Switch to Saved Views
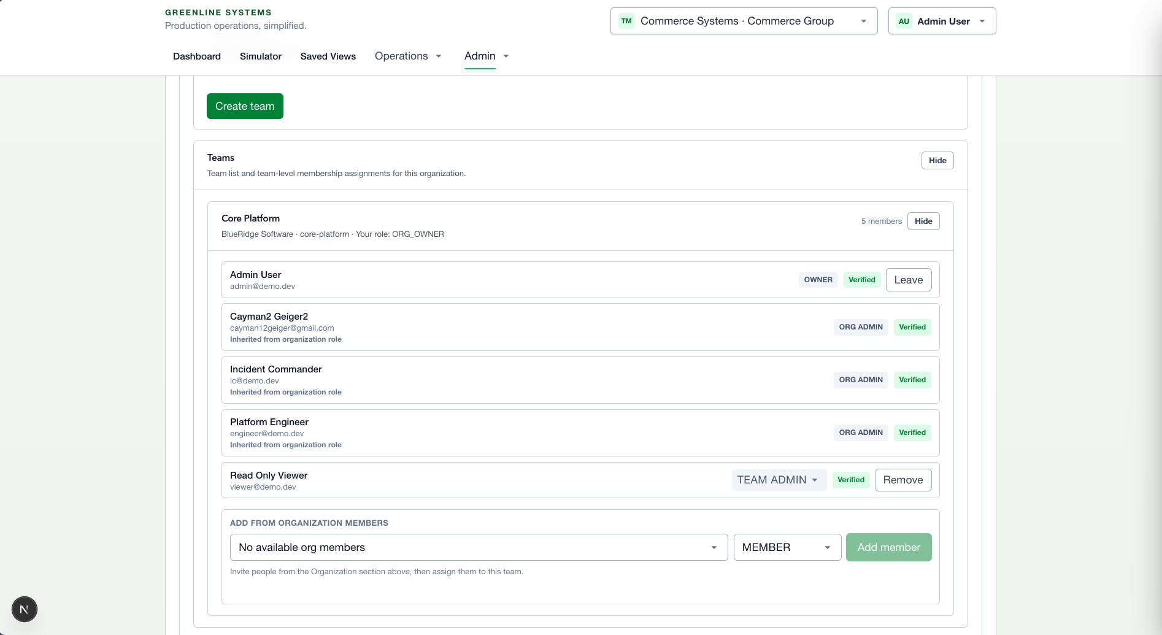Image resolution: width=1162 pixels, height=635 pixels. (328, 56)
